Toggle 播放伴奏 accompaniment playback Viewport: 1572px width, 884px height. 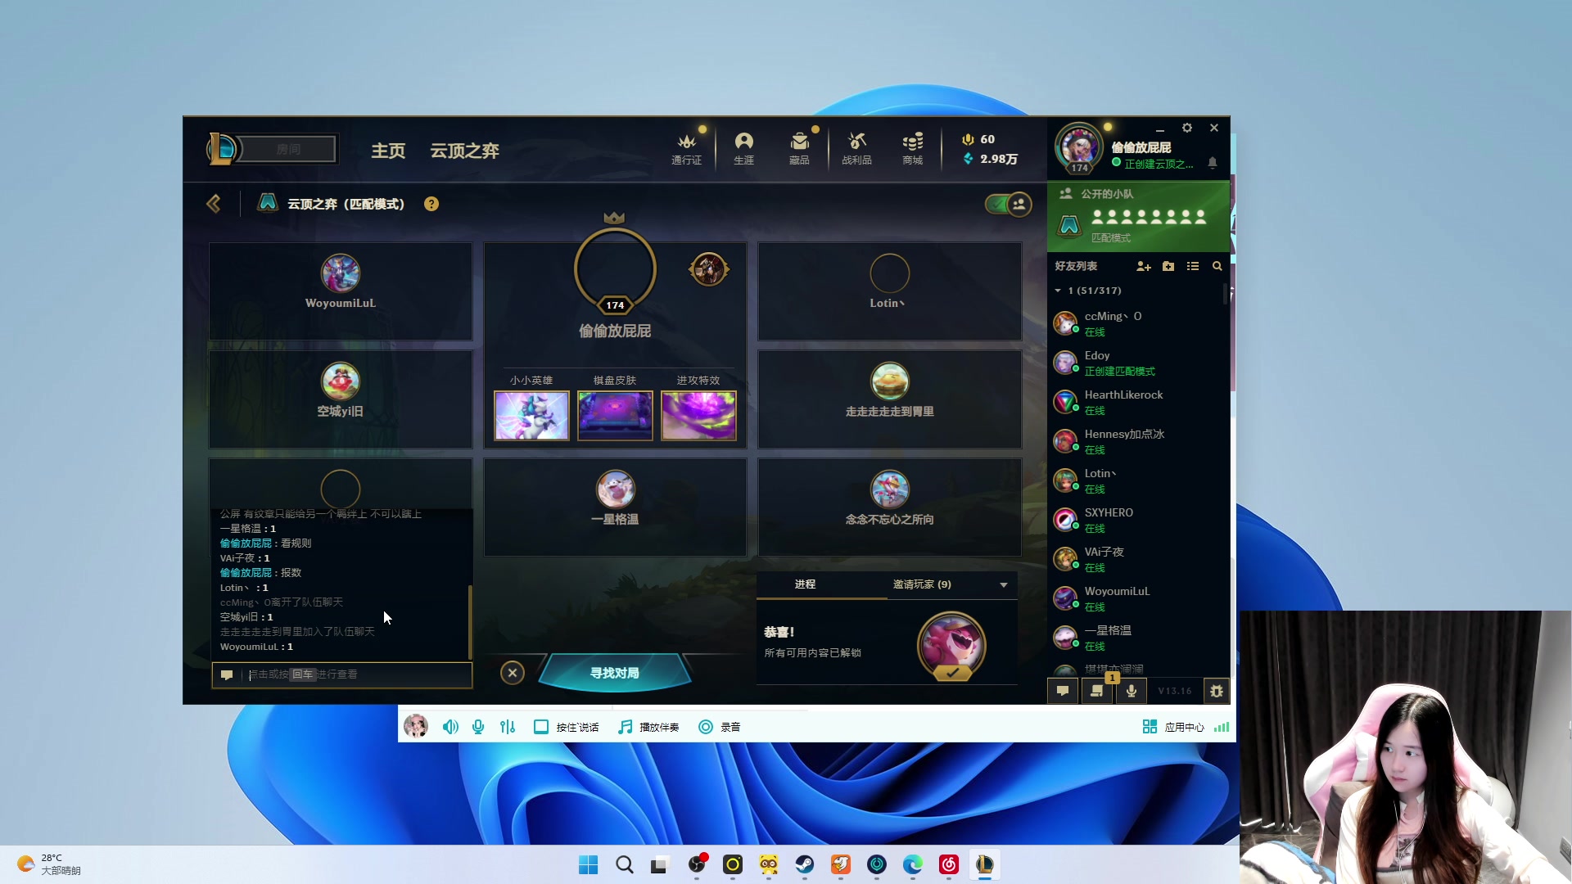648,727
